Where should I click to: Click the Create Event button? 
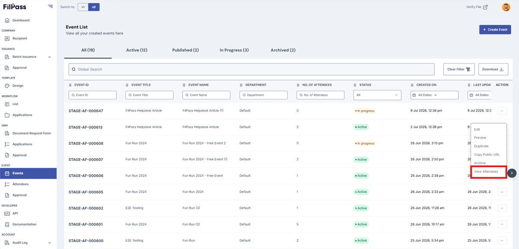[495, 29]
